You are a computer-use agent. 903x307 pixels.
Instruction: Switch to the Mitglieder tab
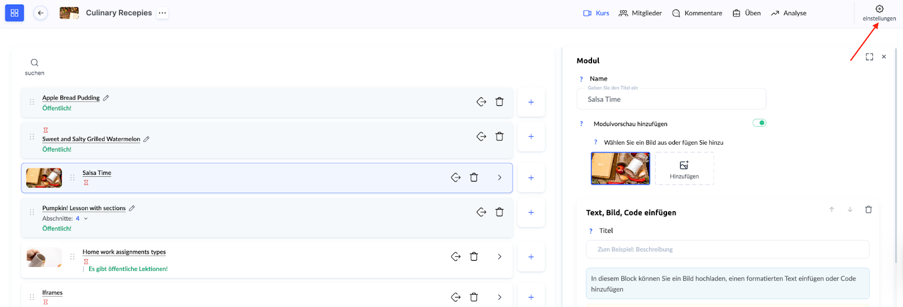pos(640,13)
